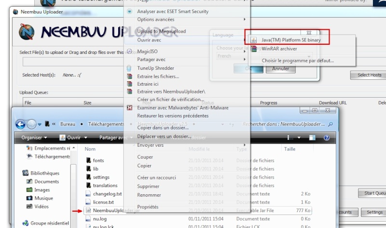Click the ESET Smart Security icon

click(129, 11)
